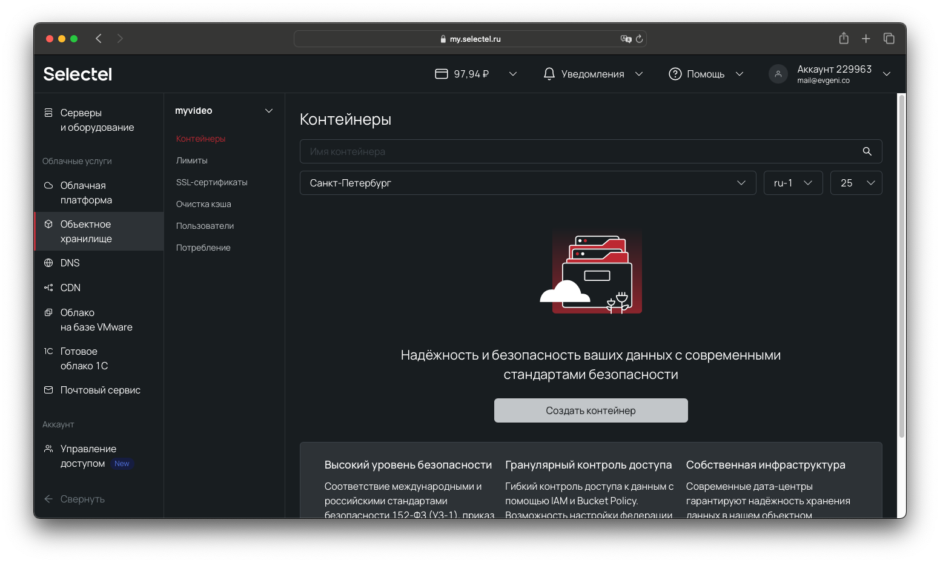Click the page vertical scrollbar

point(902,266)
